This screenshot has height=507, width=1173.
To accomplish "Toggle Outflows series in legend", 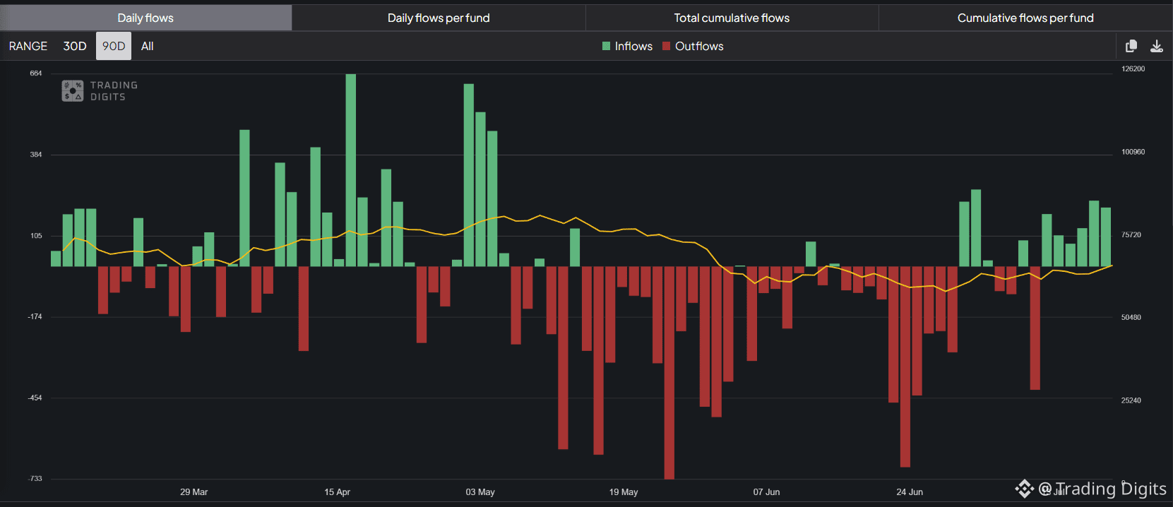I will [693, 46].
